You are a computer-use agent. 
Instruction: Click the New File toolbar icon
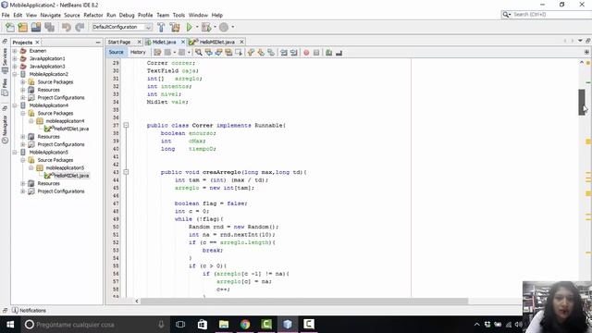point(10,27)
